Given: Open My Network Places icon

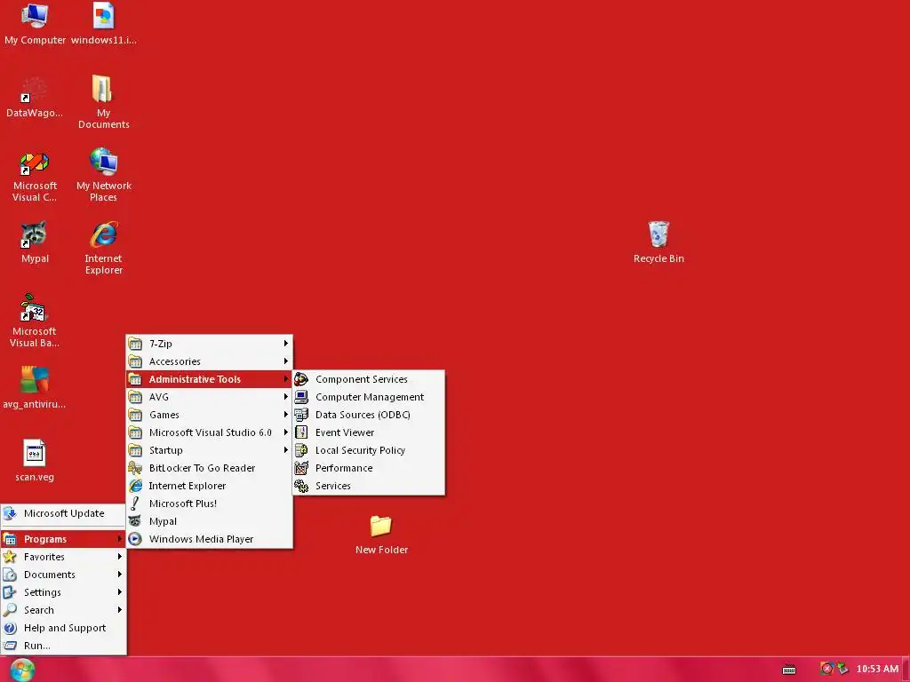Looking at the screenshot, I should [103, 176].
